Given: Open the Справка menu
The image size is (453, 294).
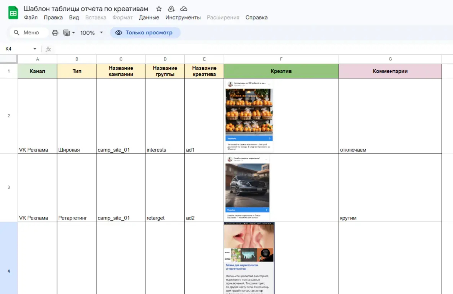Looking at the screenshot, I should point(256,18).
